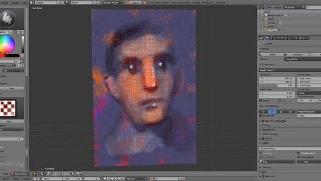Open the viewport shading selector
Image resolution: width=321 pixels, height=181 pixels.
coord(36,174)
